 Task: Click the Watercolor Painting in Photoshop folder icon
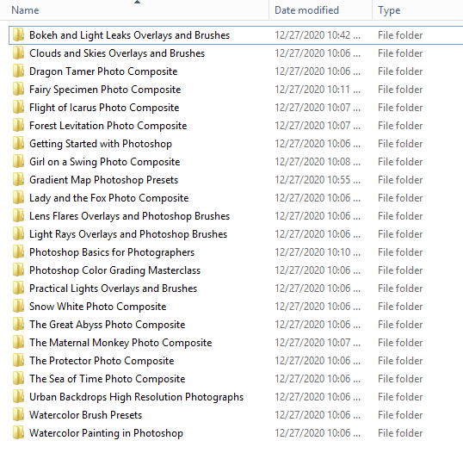click(x=18, y=432)
